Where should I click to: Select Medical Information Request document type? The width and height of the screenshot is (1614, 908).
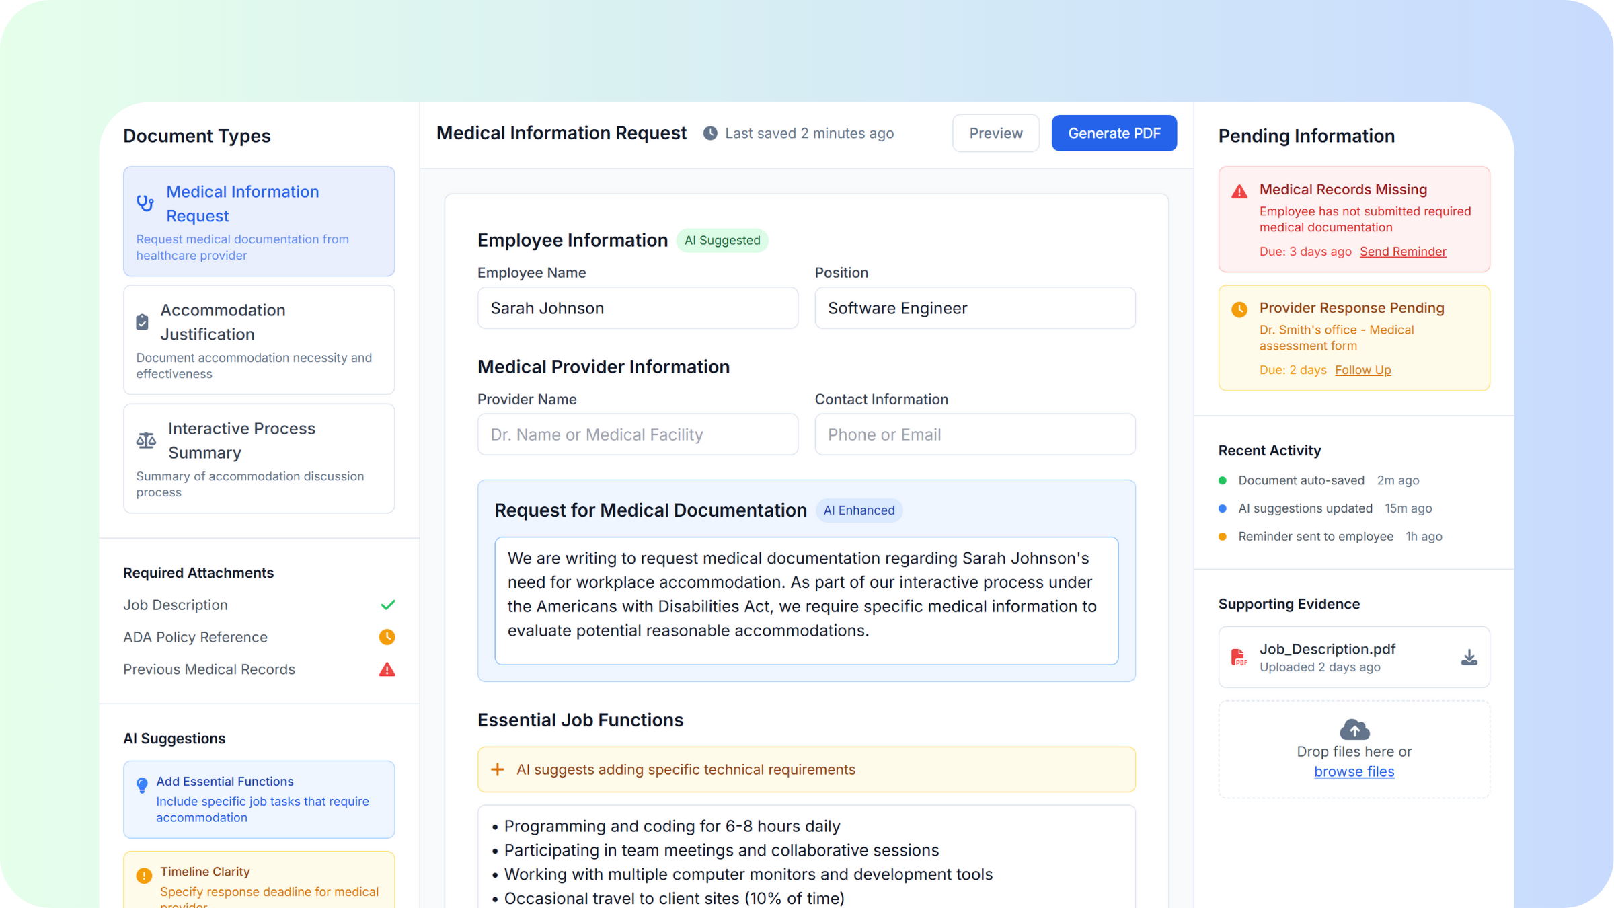click(259, 221)
